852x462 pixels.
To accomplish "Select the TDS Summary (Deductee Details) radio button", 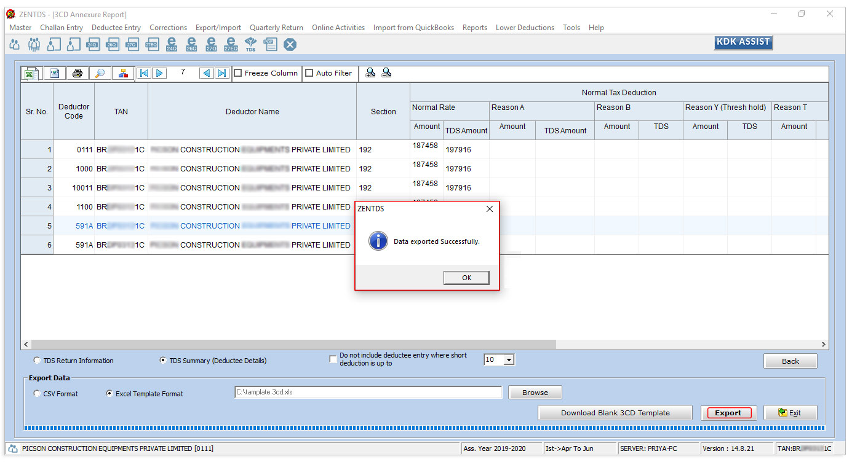I will click(163, 361).
